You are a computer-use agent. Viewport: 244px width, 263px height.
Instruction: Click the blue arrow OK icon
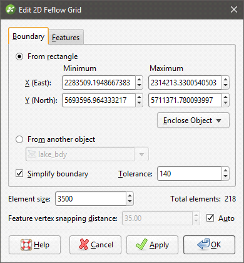point(203,244)
